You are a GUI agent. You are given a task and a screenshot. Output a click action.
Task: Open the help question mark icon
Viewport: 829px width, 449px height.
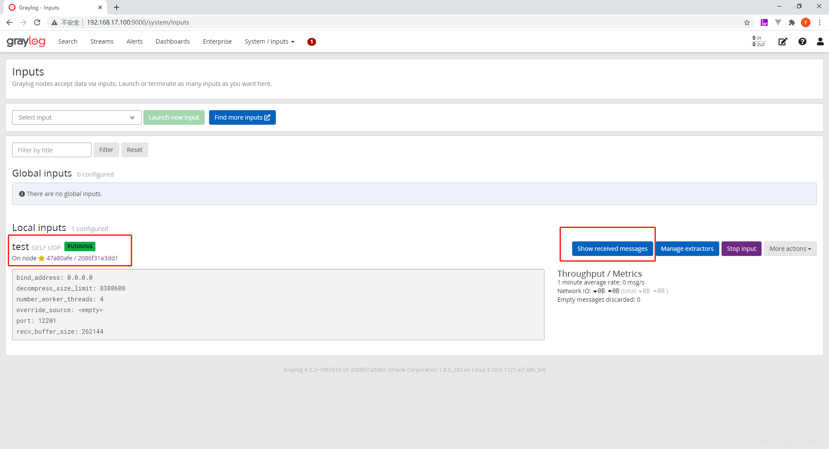pyautogui.click(x=802, y=41)
